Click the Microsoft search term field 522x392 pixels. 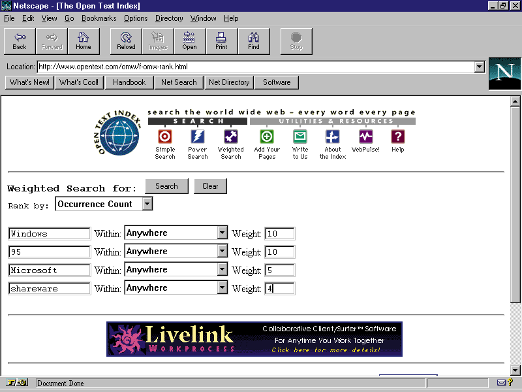50,270
